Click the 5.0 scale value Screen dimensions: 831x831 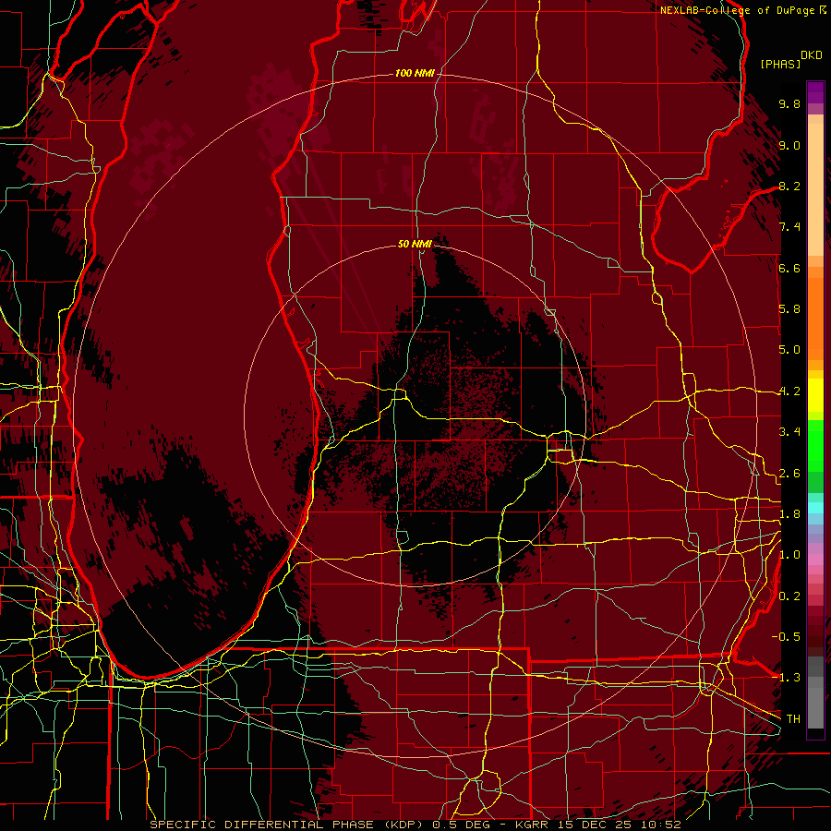click(x=789, y=350)
